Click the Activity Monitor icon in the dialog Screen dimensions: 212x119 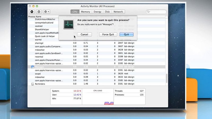click(68, 24)
